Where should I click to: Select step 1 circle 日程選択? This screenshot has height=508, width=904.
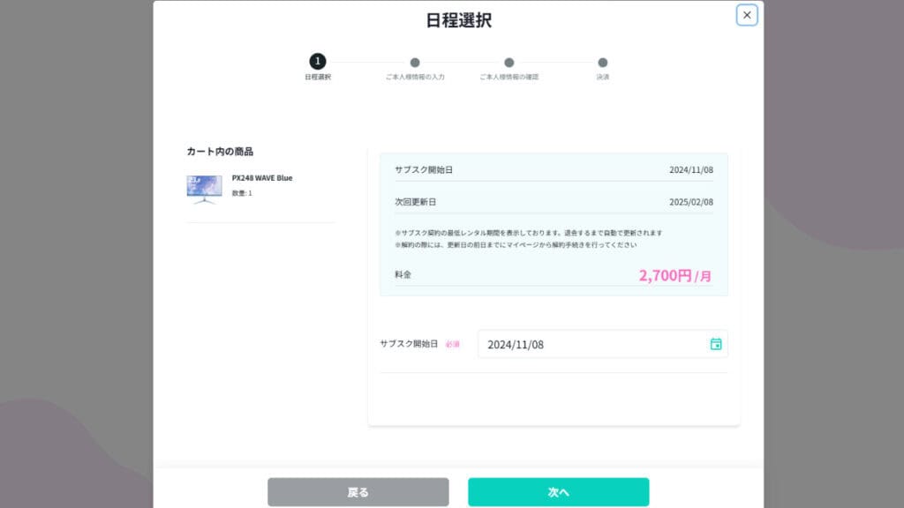[x=318, y=61]
